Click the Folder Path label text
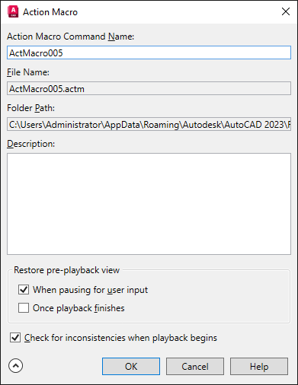 point(30,108)
